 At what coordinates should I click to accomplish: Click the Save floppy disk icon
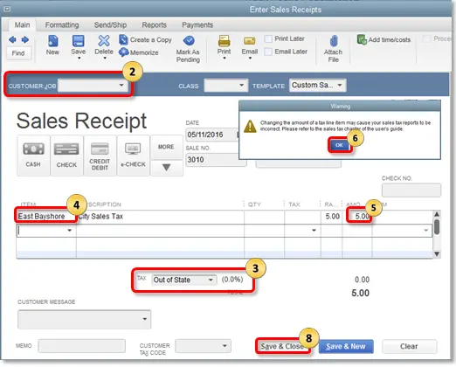[x=78, y=41]
